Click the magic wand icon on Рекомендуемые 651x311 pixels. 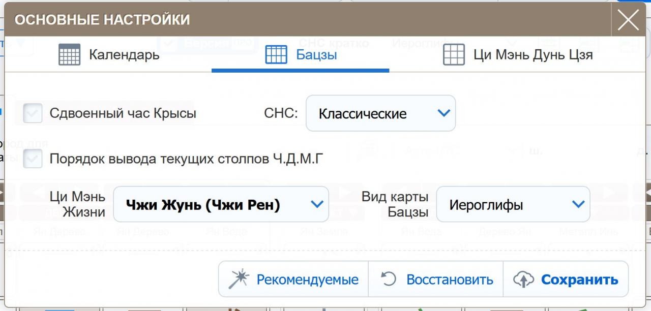(239, 279)
